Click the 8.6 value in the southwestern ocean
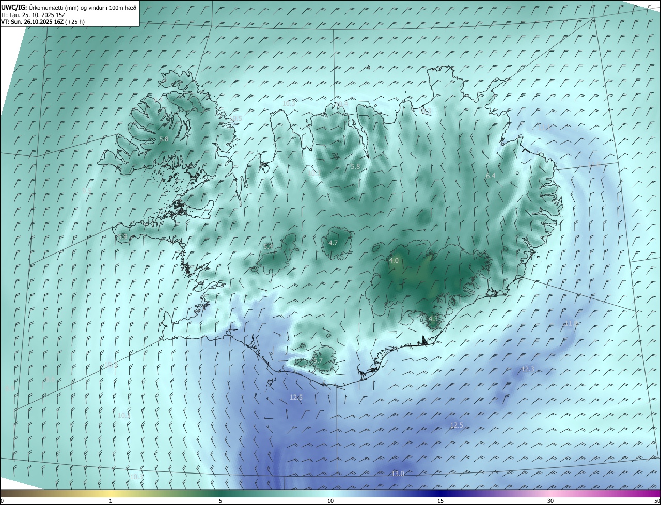The width and height of the screenshot is (661, 505). [50, 380]
